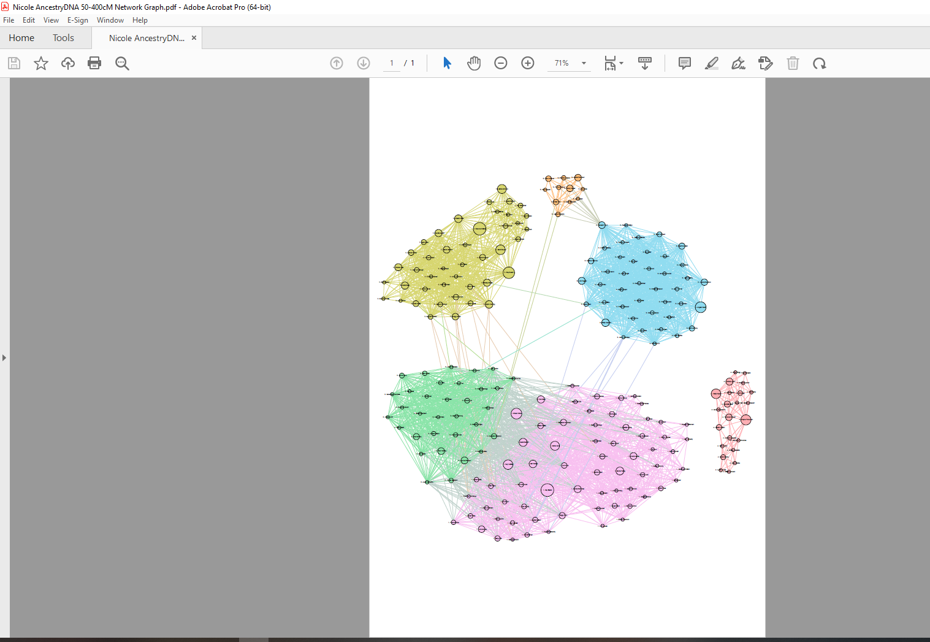Open the E-Sign menu
This screenshot has width=930, height=642.
coord(78,20)
